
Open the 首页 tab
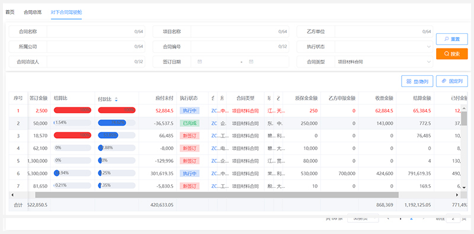(10, 12)
